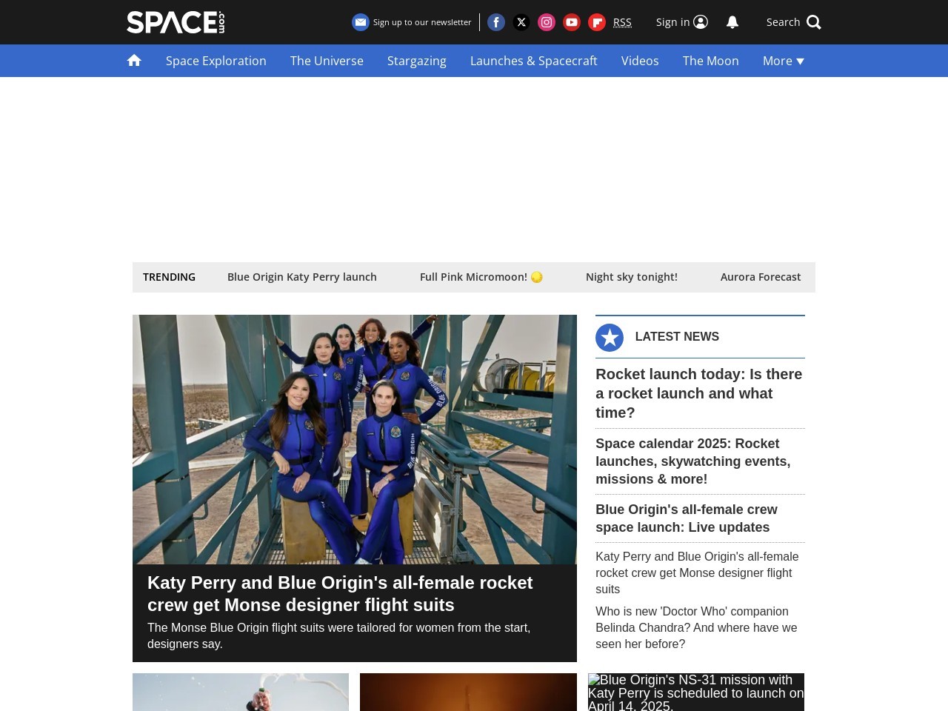
Task: Open the Videos menu item
Action: pos(640,61)
